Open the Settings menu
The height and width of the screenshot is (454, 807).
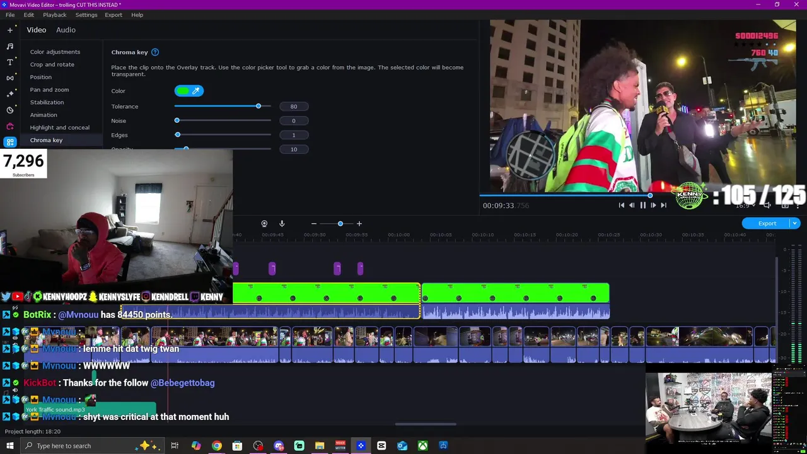pyautogui.click(x=86, y=15)
